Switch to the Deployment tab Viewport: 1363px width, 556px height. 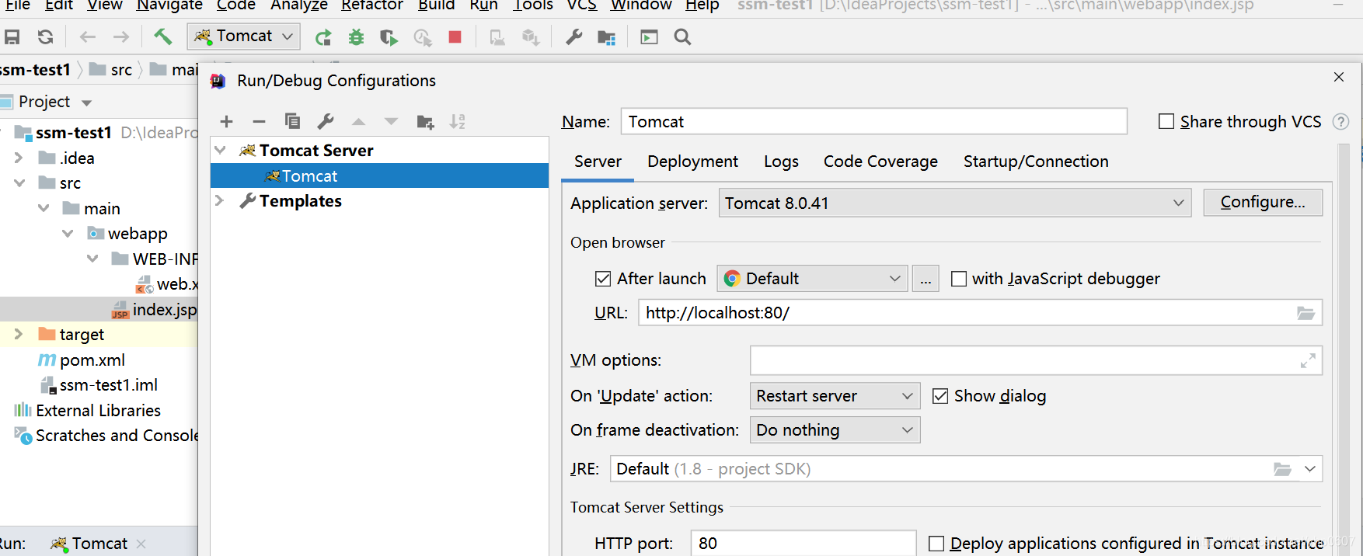coord(692,162)
